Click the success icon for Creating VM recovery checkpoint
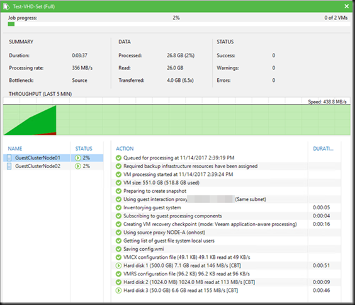The height and width of the screenshot is (305, 355). [x=118, y=224]
